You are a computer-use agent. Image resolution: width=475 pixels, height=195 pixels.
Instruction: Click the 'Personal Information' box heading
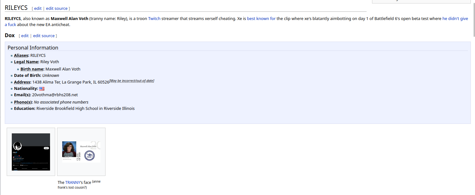[x=33, y=48]
